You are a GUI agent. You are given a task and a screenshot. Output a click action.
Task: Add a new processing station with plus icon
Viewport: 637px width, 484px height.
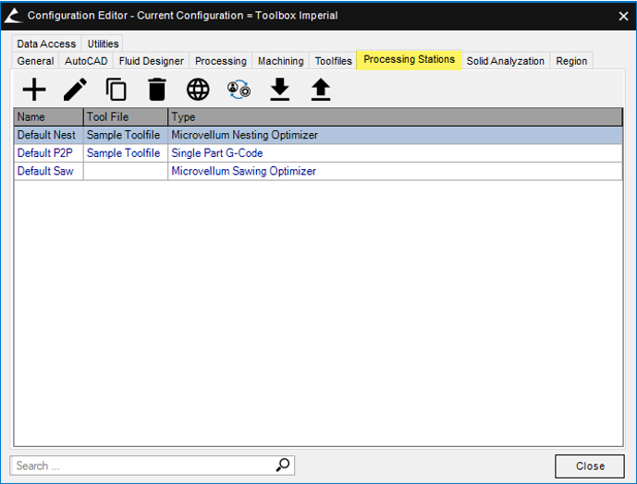pos(34,90)
